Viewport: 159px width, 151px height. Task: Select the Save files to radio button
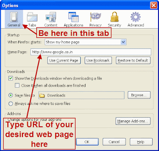(11, 95)
